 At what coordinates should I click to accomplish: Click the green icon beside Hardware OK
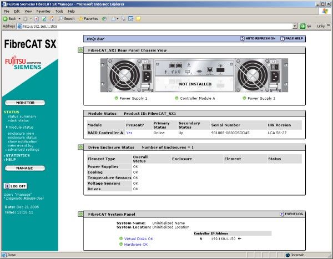tap(121, 244)
